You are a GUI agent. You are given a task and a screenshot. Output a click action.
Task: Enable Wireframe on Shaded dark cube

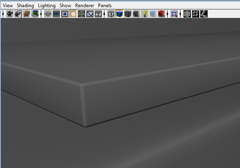tap(128, 14)
